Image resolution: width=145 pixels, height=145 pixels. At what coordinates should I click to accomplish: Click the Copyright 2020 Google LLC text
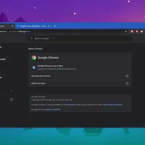coord(52,100)
